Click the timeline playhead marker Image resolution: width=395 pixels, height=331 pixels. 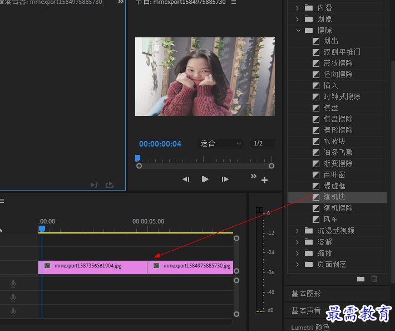point(42,229)
